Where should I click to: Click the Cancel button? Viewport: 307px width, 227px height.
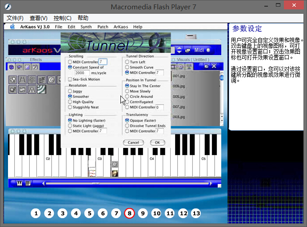133,143
